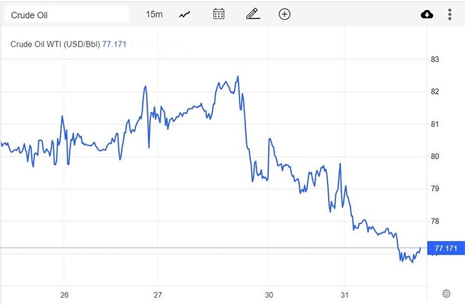
Task: Click the 80 price axis label
Action: click(435, 157)
